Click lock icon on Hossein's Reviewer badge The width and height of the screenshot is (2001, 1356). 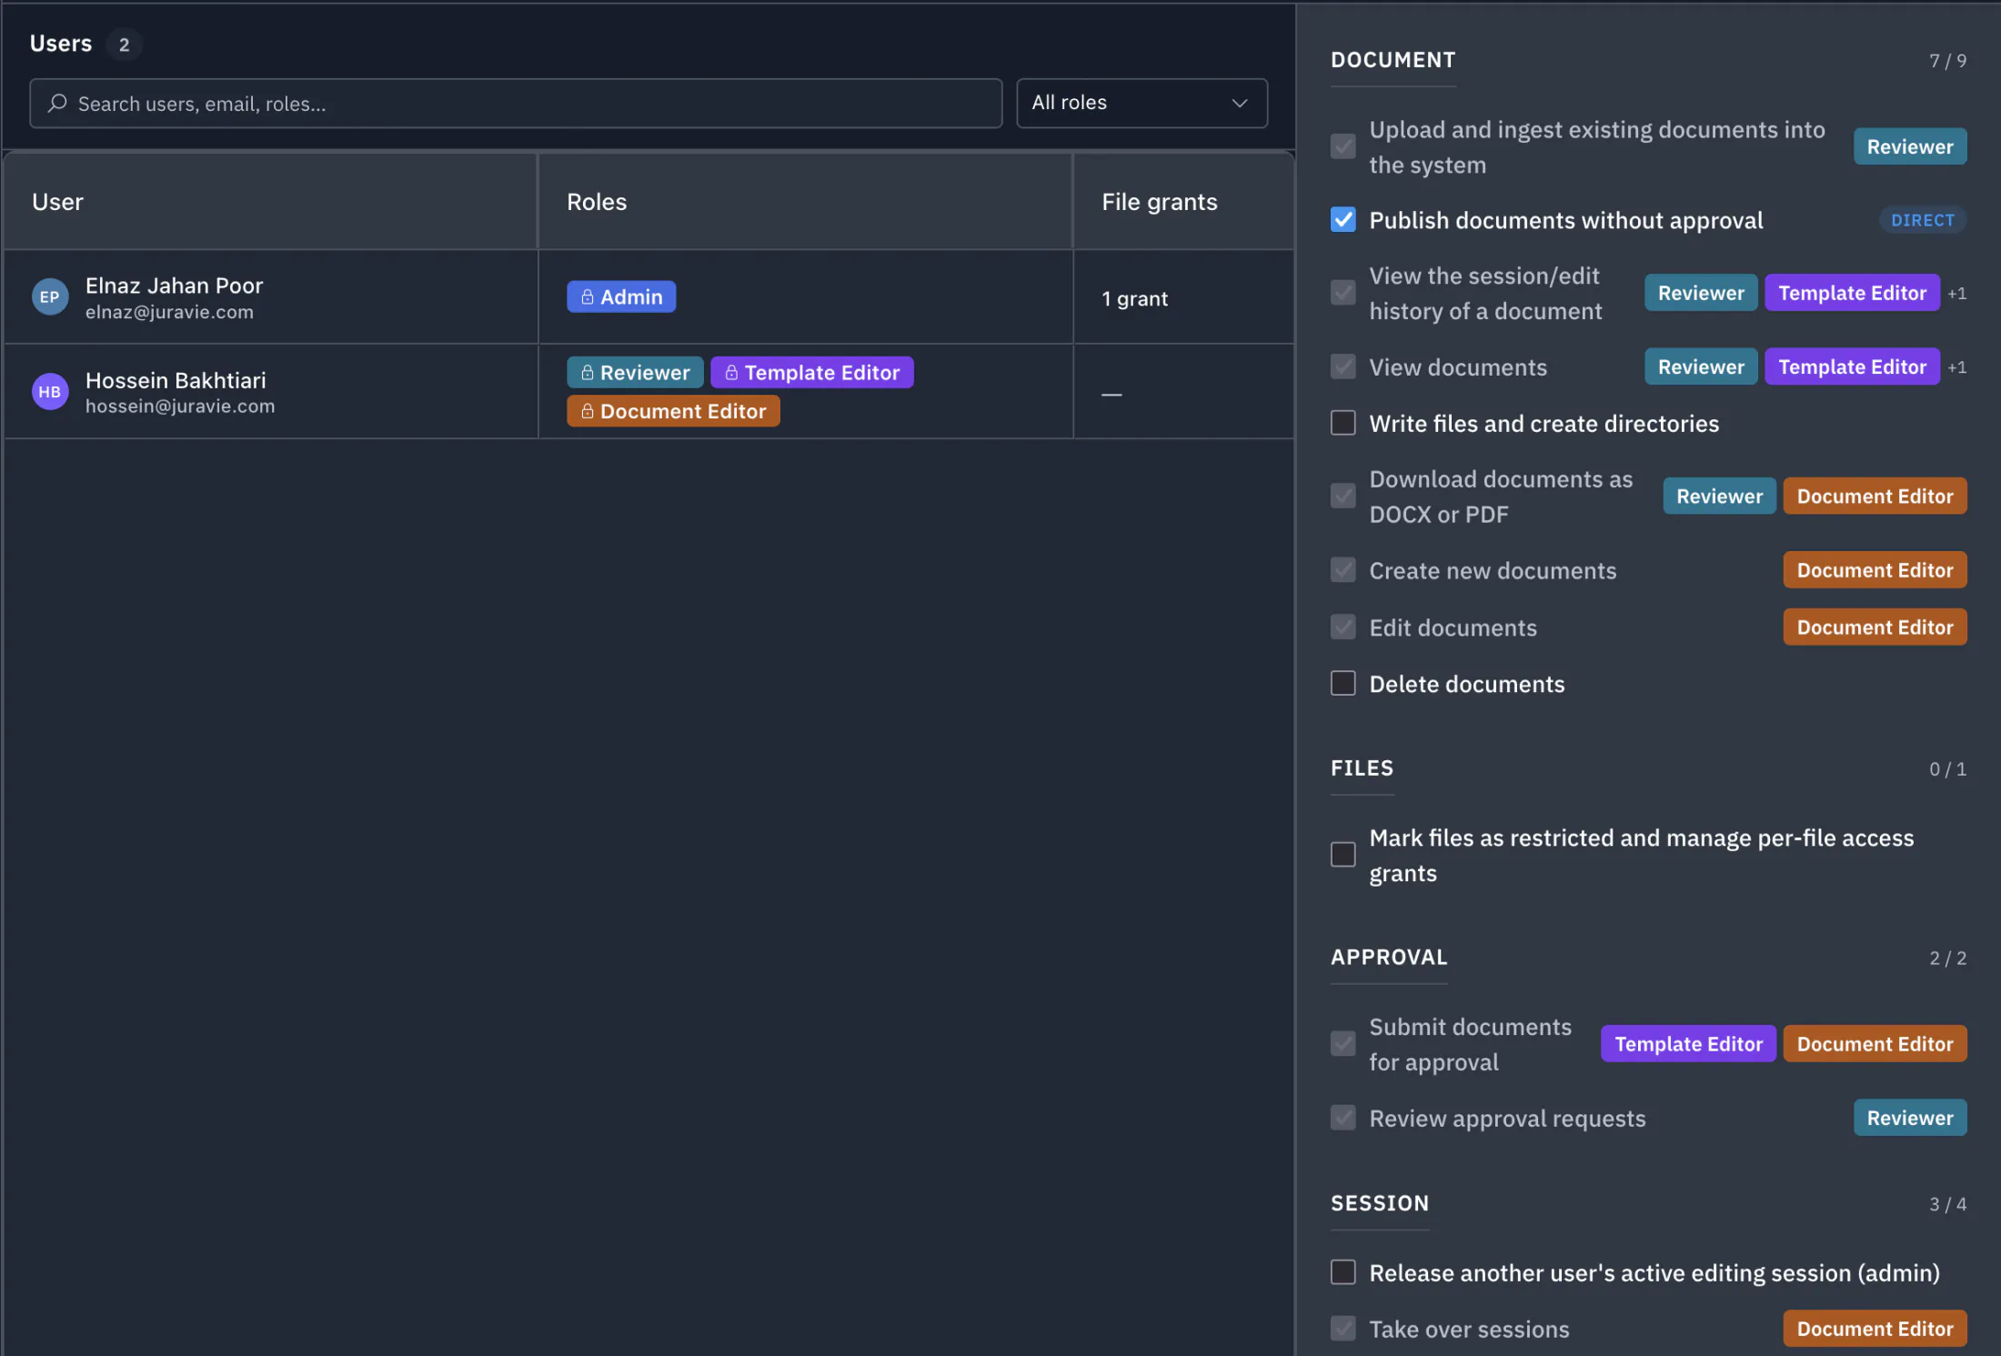(588, 372)
